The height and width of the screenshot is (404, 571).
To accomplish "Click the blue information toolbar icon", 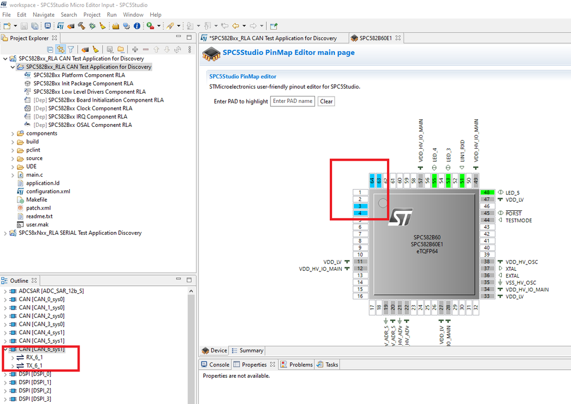I will tap(137, 26).
